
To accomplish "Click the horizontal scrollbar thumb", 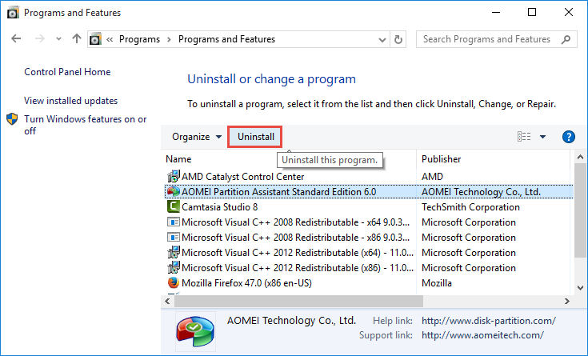I will tap(299, 301).
